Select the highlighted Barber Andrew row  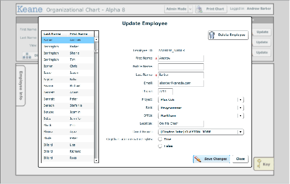[x=68, y=40]
